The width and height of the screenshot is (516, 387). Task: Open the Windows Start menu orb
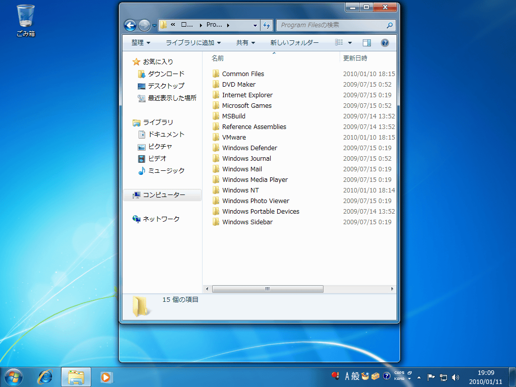tap(14, 377)
